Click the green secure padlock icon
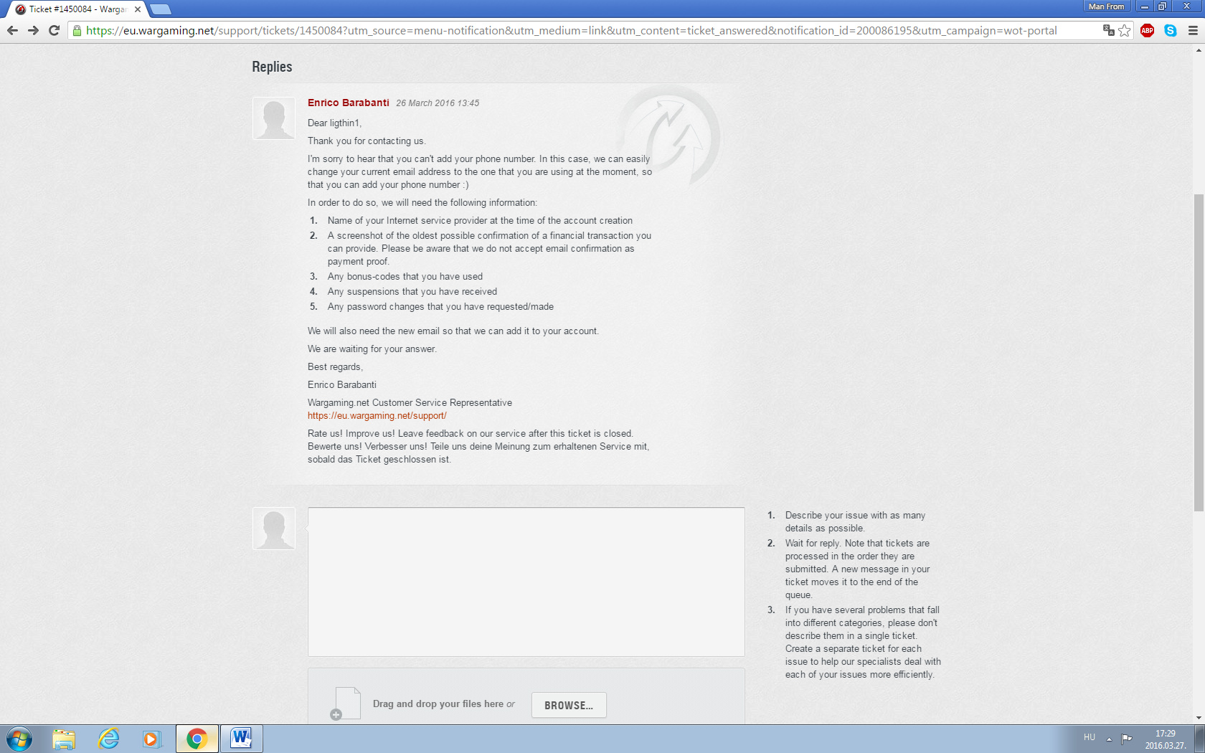 [x=77, y=31]
